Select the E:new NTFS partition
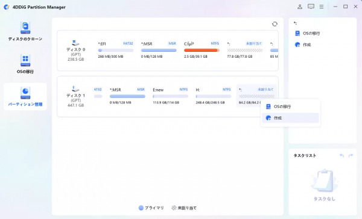Viewport: 362px width, 219px height. coord(170,96)
